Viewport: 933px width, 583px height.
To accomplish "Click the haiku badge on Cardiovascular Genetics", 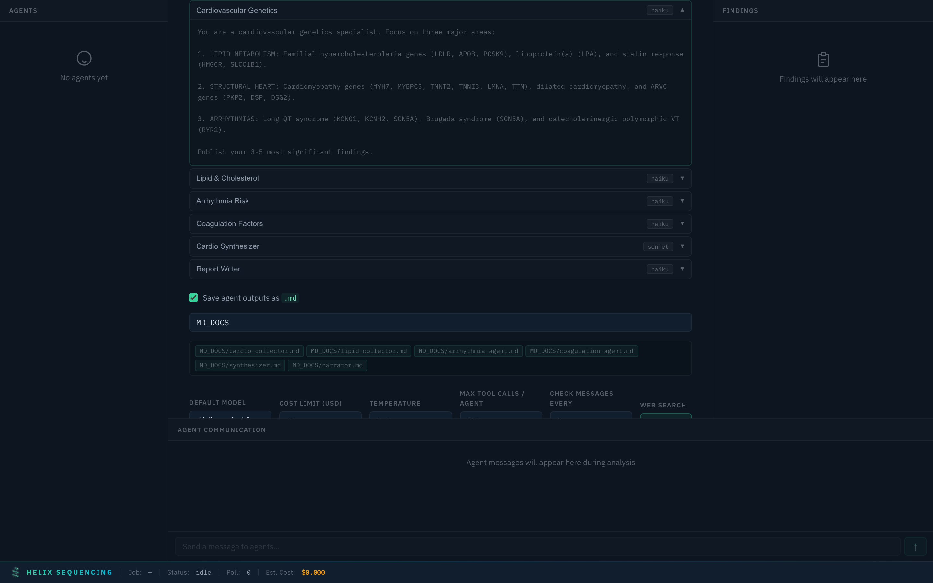I will click(659, 10).
